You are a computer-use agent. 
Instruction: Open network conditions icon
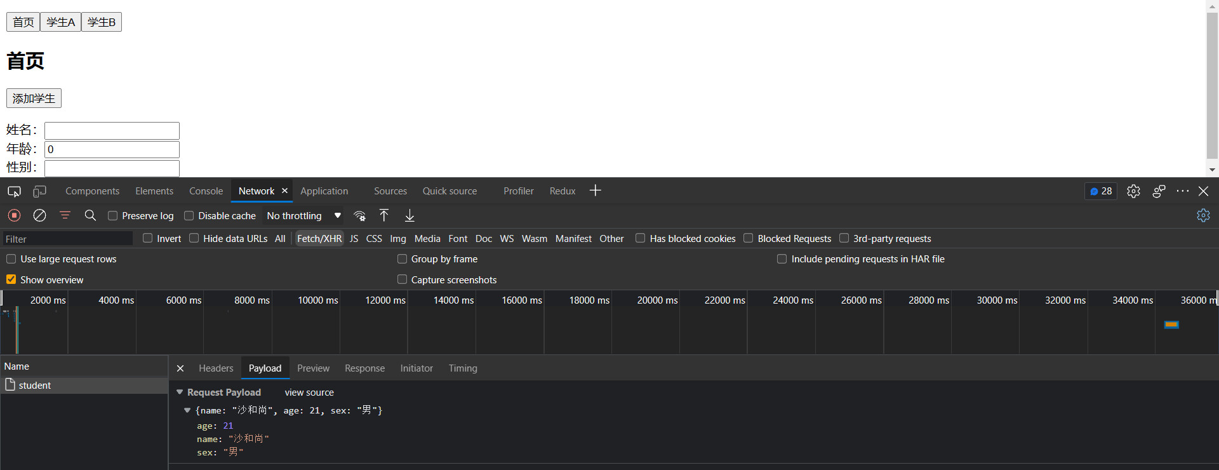click(359, 215)
